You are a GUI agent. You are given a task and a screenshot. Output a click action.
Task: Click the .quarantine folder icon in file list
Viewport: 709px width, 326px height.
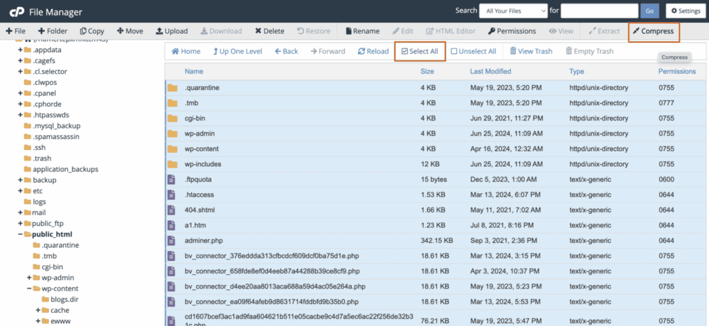172,88
